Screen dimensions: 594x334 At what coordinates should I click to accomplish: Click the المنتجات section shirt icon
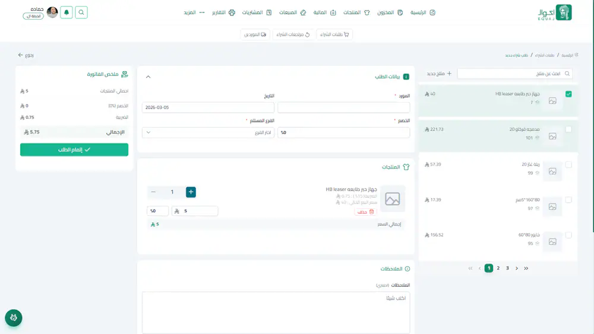point(406,167)
